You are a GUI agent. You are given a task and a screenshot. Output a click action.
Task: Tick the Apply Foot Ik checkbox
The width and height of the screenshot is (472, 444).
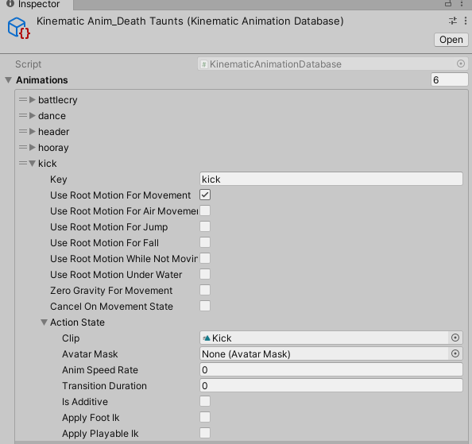pos(205,417)
